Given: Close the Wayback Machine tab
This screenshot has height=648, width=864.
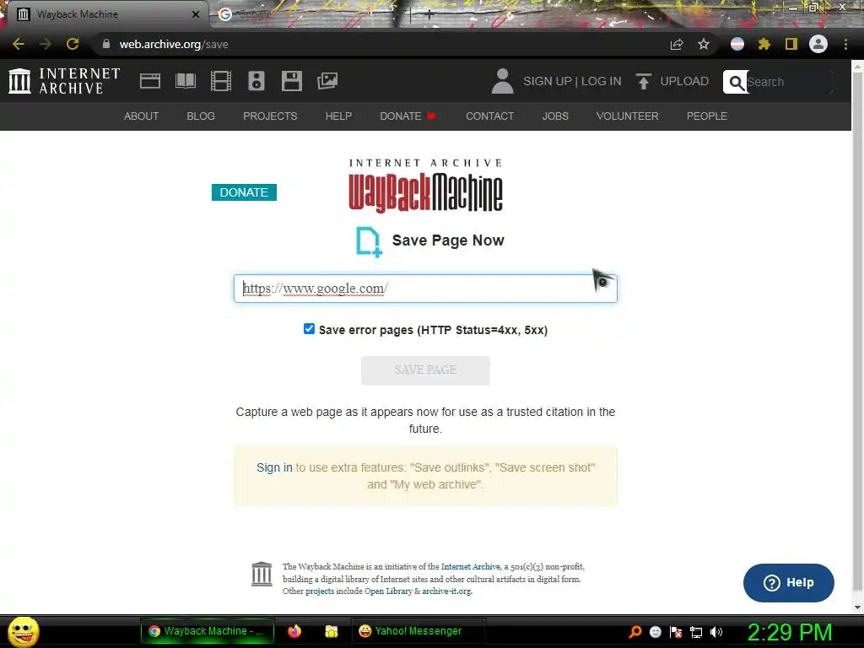Looking at the screenshot, I should coord(196,14).
